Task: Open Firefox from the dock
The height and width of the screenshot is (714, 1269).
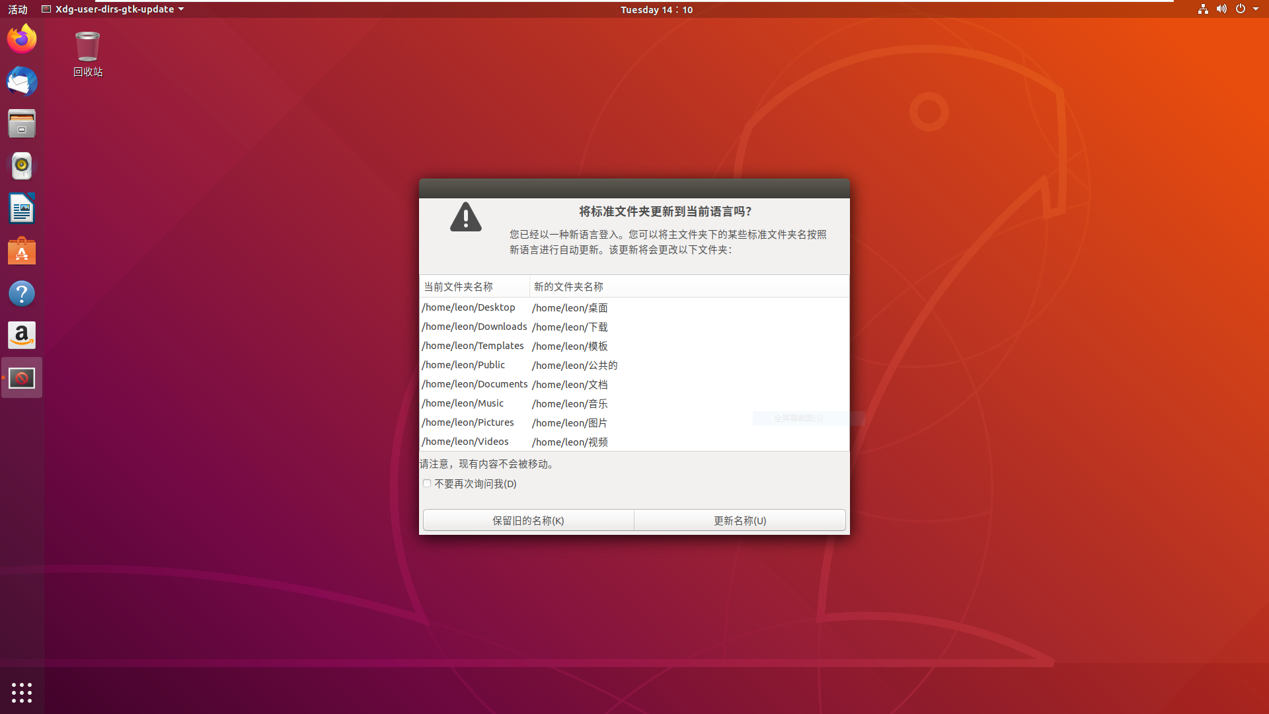Action: pyautogui.click(x=22, y=38)
